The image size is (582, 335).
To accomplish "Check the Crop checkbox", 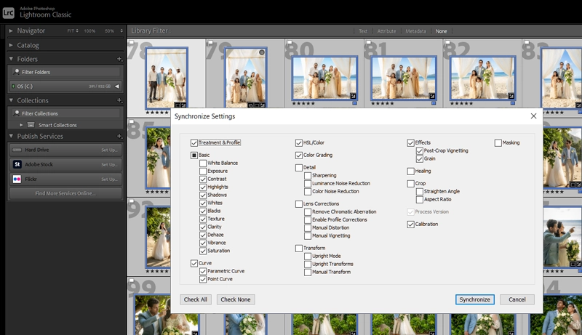I will (x=410, y=183).
